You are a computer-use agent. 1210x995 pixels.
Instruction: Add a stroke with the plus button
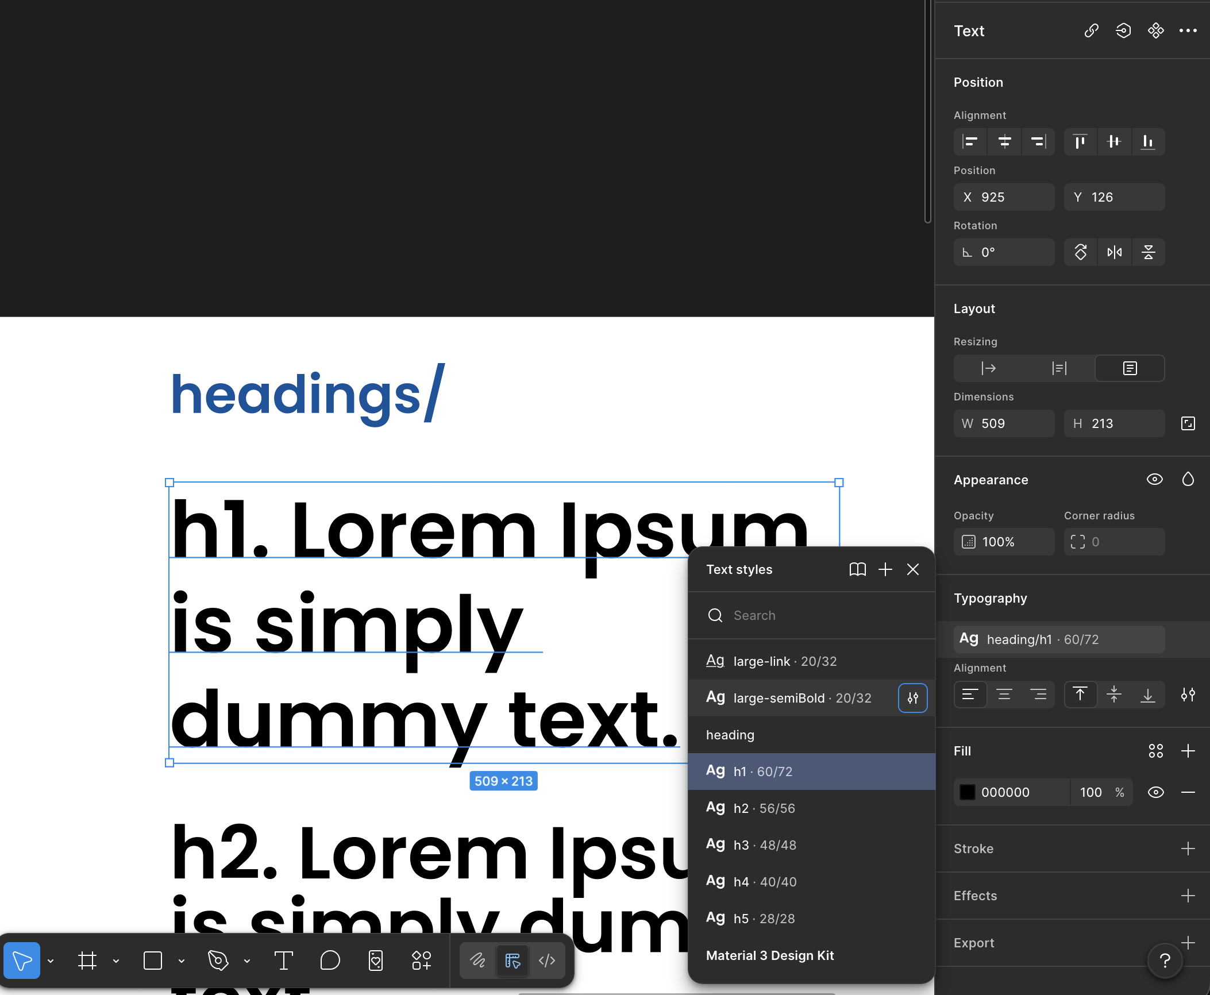pyautogui.click(x=1188, y=849)
